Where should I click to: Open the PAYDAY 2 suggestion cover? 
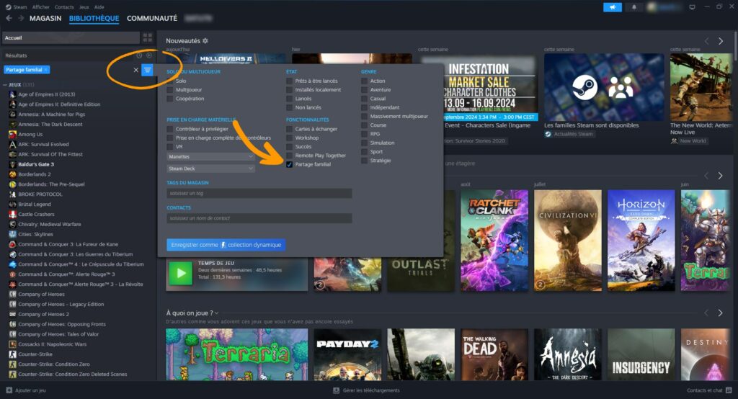(x=348, y=355)
